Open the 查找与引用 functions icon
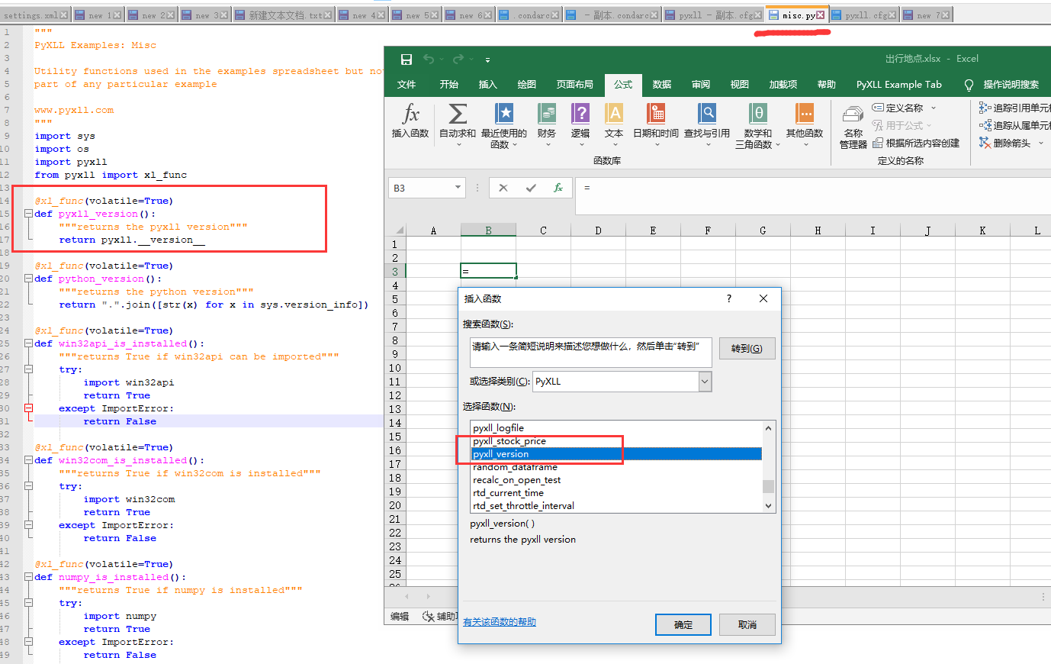The width and height of the screenshot is (1051, 664). pyautogui.click(x=707, y=114)
